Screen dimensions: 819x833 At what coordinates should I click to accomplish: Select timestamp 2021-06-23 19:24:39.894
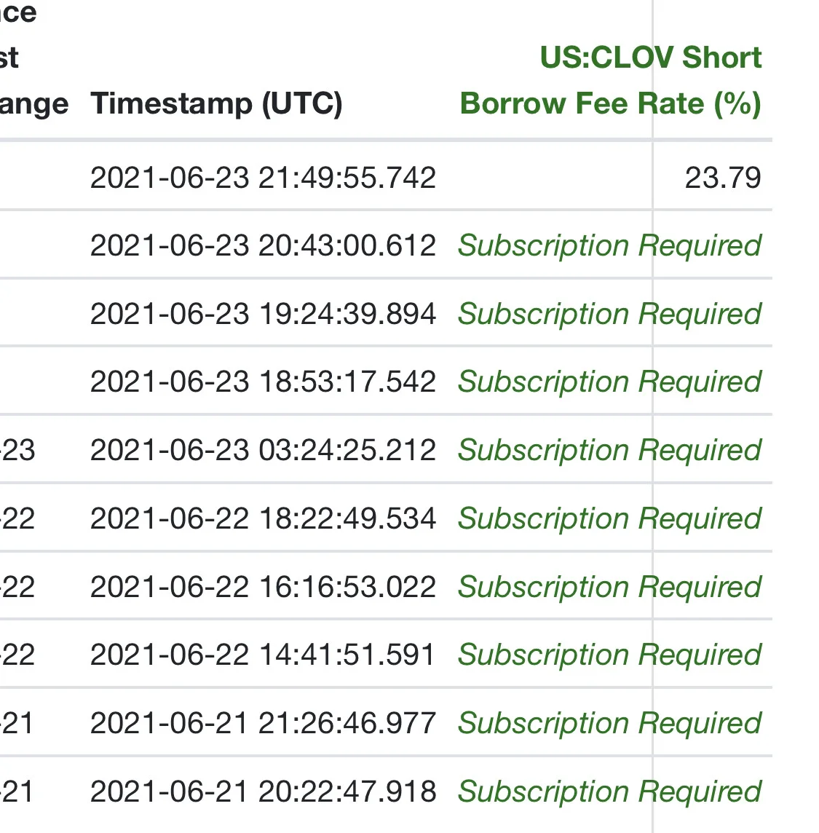263,314
